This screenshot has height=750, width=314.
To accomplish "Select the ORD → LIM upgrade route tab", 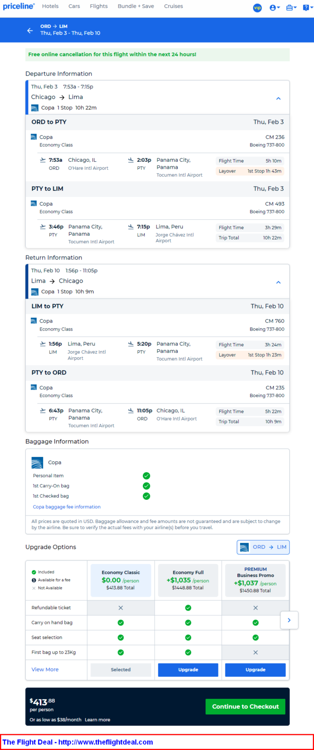I will [x=263, y=547].
